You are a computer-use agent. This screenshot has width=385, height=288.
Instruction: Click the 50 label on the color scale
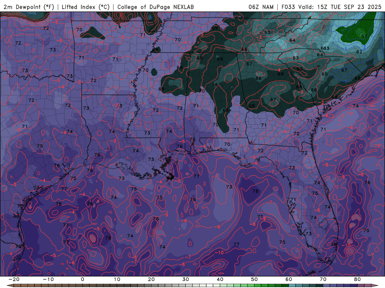tap(255, 279)
